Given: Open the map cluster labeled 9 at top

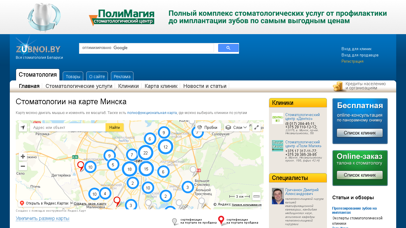Looking at the screenshot, I should point(164,132).
